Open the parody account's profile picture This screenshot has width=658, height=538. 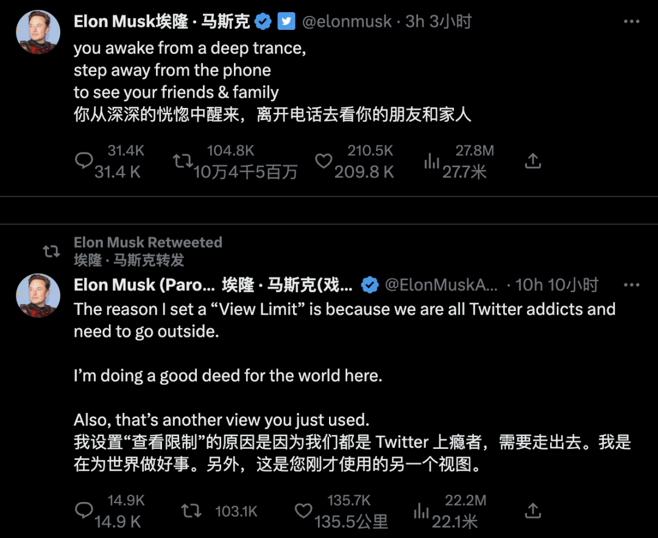click(x=37, y=296)
